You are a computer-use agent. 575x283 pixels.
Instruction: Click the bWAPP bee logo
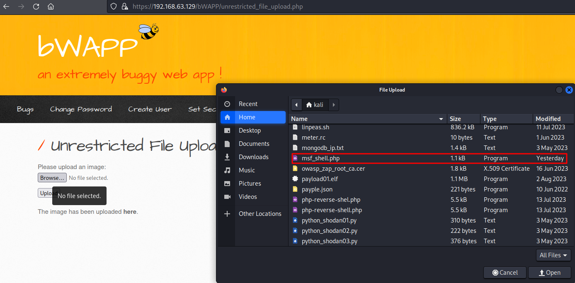148,31
